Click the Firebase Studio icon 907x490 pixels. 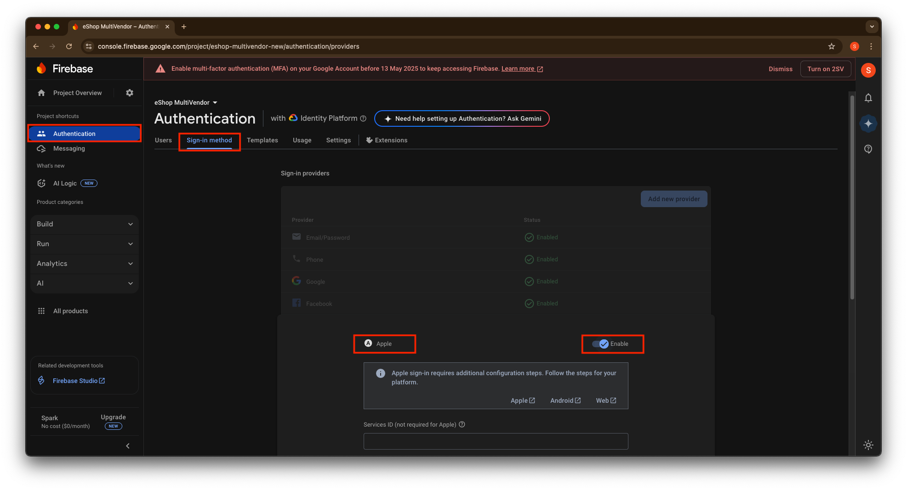[41, 381]
